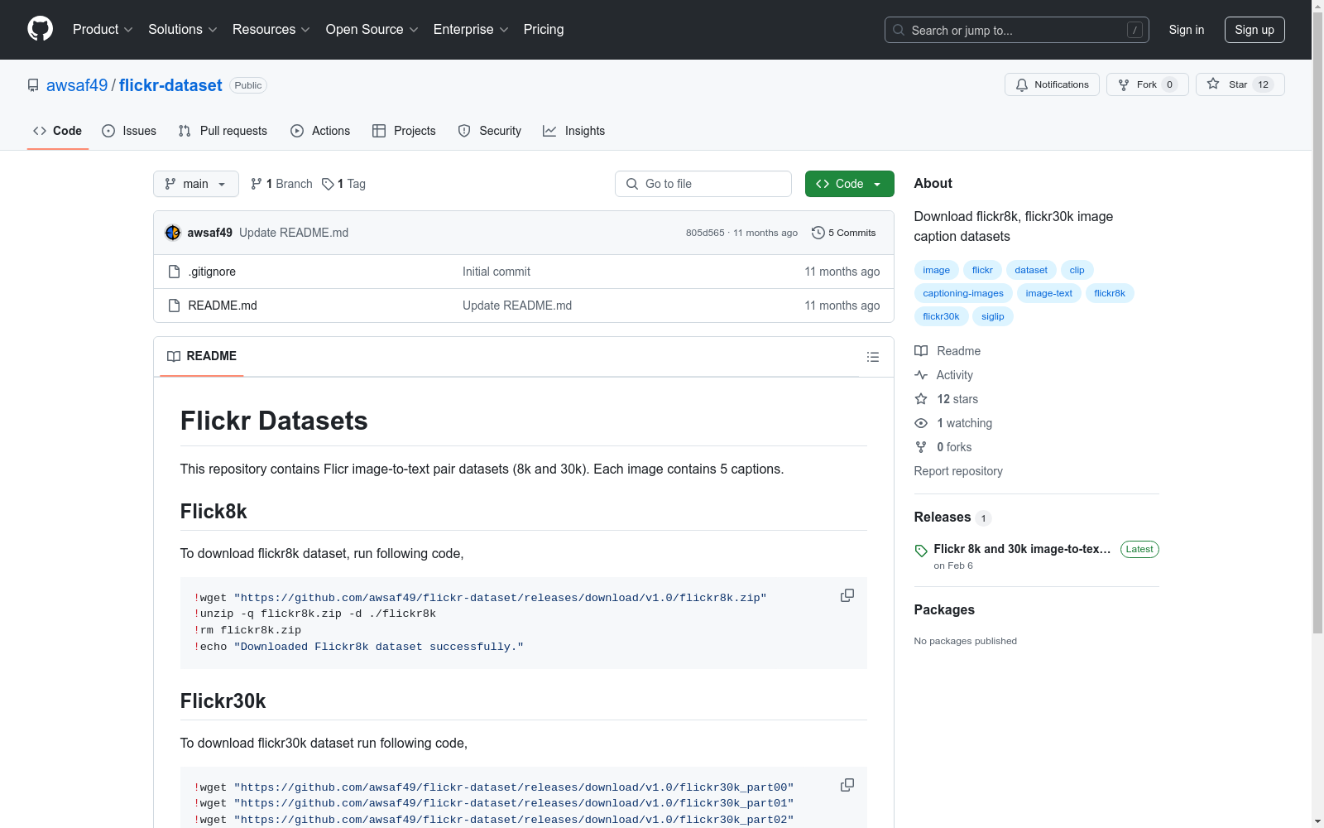Select the 'image' topic tag
Screen dimensions: 1324x828
pyautogui.click(x=937, y=270)
